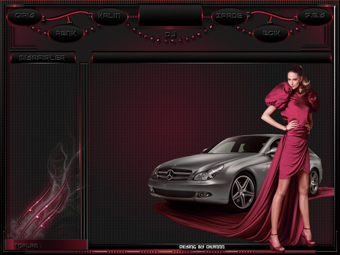Toggle italic text with the EGIK button
The height and width of the screenshot is (255, 340).
(x=271, y=34)
